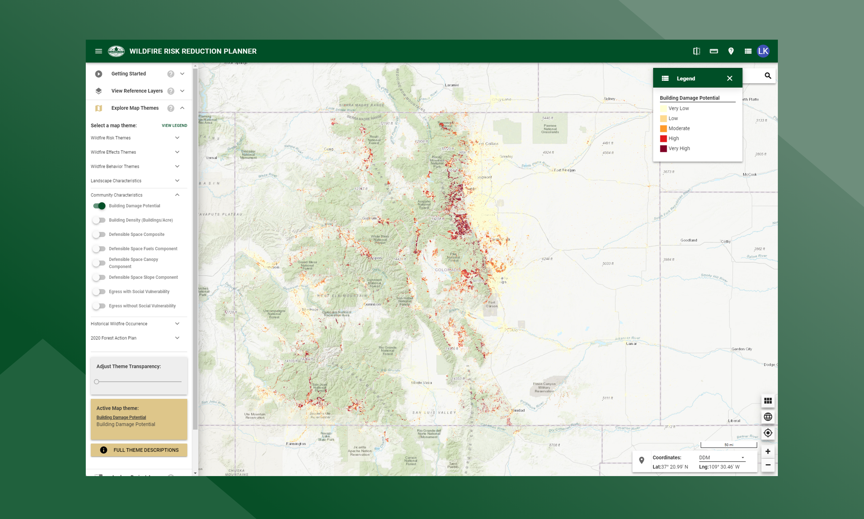Image resolution: width=864 pixels, height=519 pixels.
Task: Expand Wildfire Effects Themes chevron
Action: coord(177,152)
